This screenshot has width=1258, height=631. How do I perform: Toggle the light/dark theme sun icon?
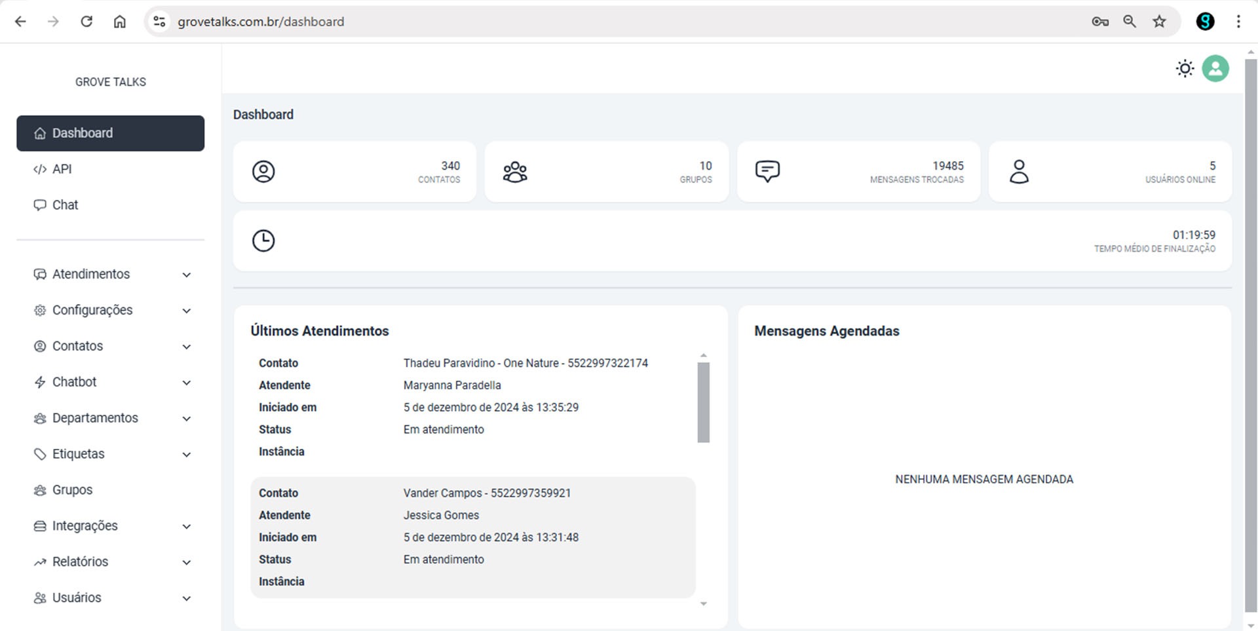point(1185,69)
